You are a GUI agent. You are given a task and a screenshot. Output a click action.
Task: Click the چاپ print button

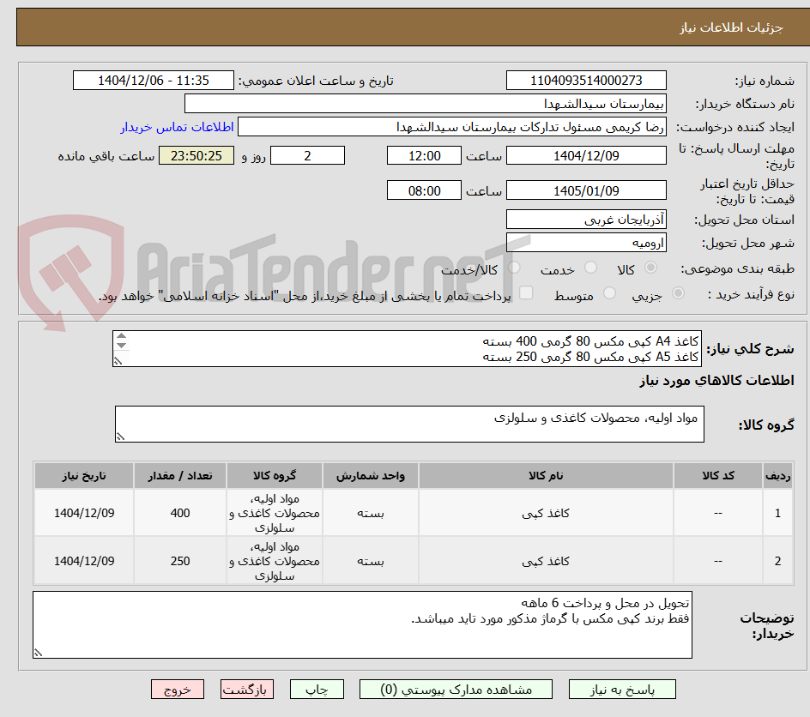317,690
